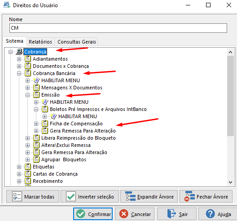Image resolution: width=237 pixels, height=221 pixels.
Task: Expand the Mensagens X Documentos node
Action: (27, 88)
